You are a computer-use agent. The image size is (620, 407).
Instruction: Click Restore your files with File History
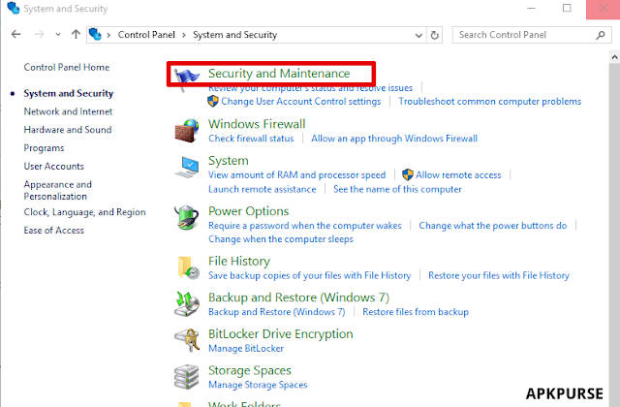point(499,275)
